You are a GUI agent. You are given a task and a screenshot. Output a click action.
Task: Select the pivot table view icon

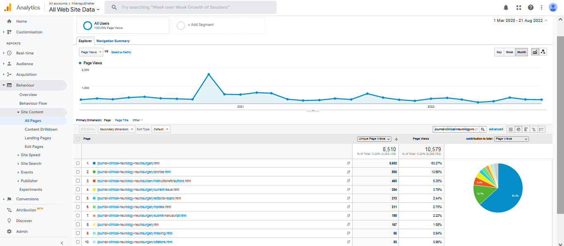pyautogui.click(x=541, y=129)
